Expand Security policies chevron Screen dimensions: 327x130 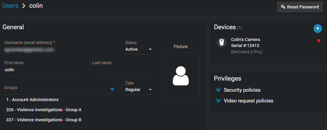[218, 90]
